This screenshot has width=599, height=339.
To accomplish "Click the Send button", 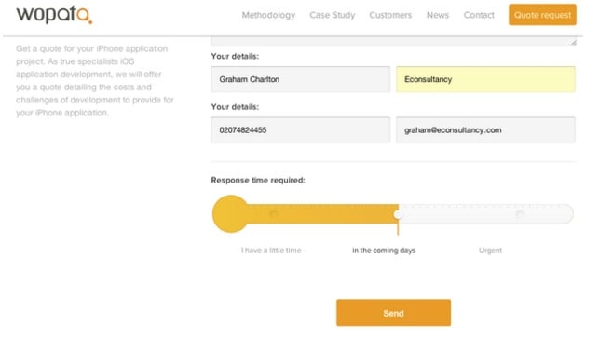I will tap(393, 313).
